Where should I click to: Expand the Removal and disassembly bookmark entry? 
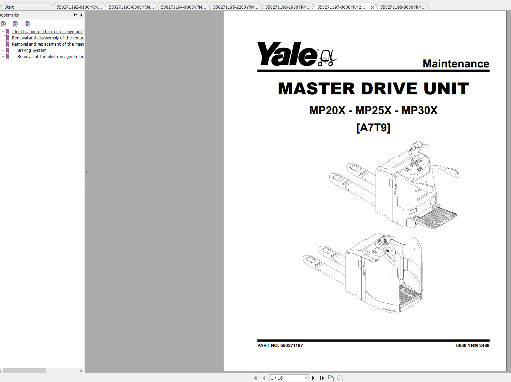8,38
